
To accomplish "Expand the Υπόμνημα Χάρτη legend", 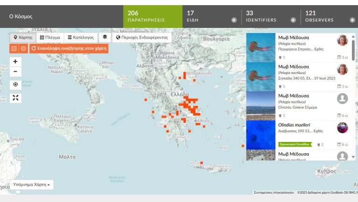I will click(32, 184).
